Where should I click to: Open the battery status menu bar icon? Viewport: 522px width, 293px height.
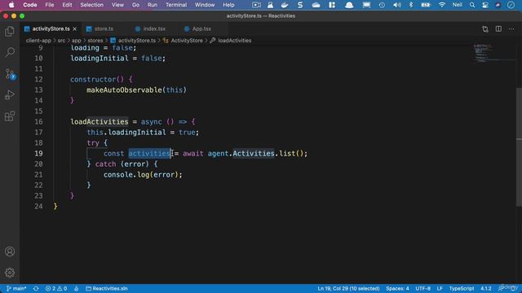[x=426, y=5]
